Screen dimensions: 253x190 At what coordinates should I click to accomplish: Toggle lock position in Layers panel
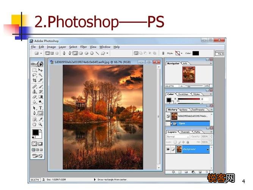pyautogui.click(x=183, y=142)
